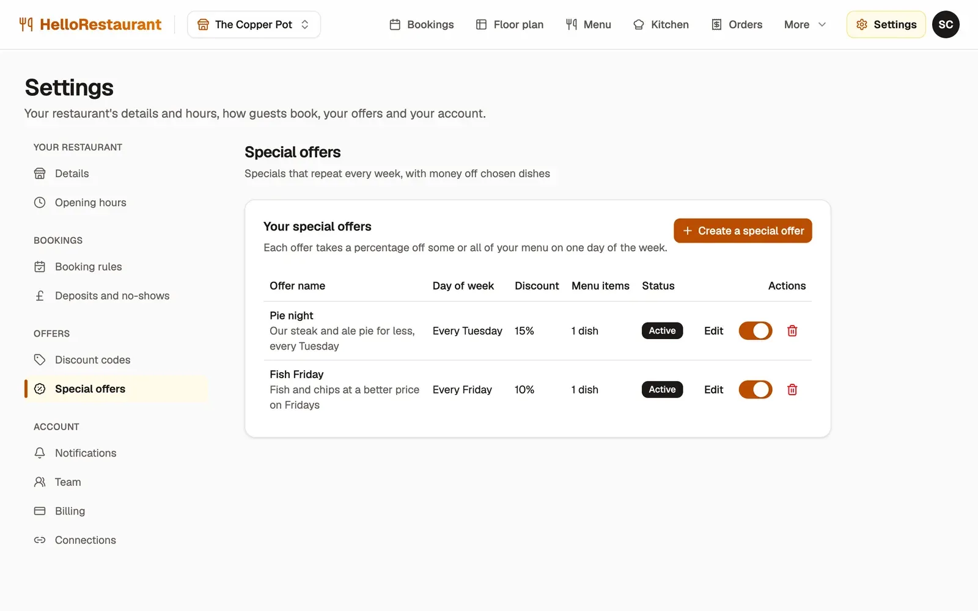Click the chef hat Kitchen icon
The image size is (978, 611).
point(639,24)
